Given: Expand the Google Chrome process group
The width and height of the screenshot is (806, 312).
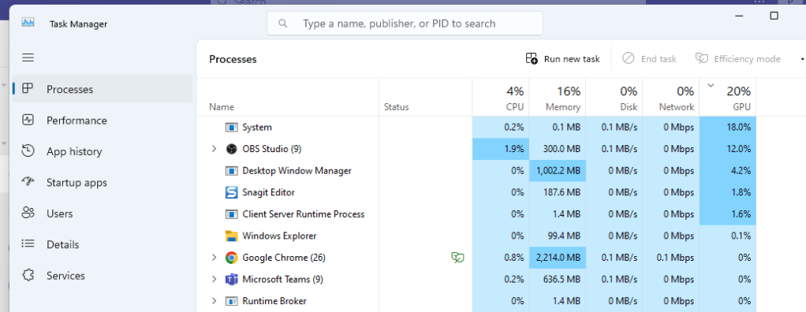Looking at the screenshot, I should pyautogui.click(x=215, y=258).
